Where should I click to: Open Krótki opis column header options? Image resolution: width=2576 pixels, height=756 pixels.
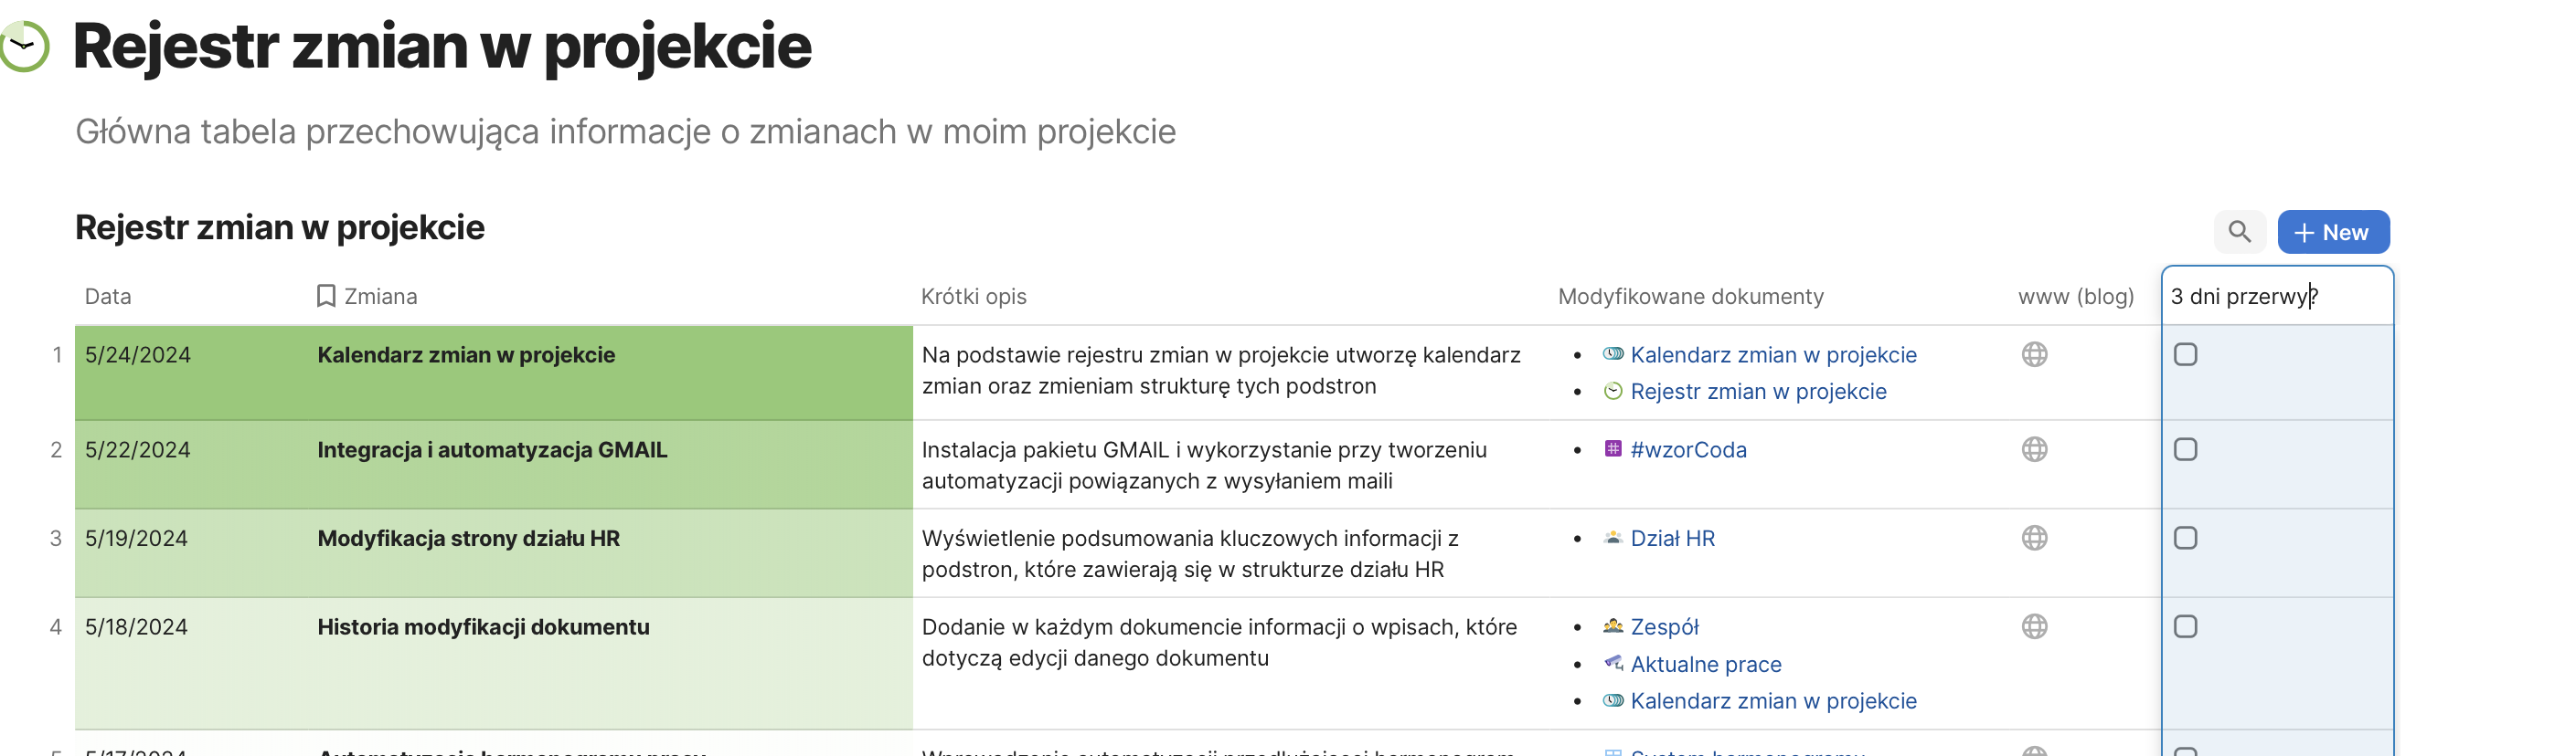click(973, 297)
